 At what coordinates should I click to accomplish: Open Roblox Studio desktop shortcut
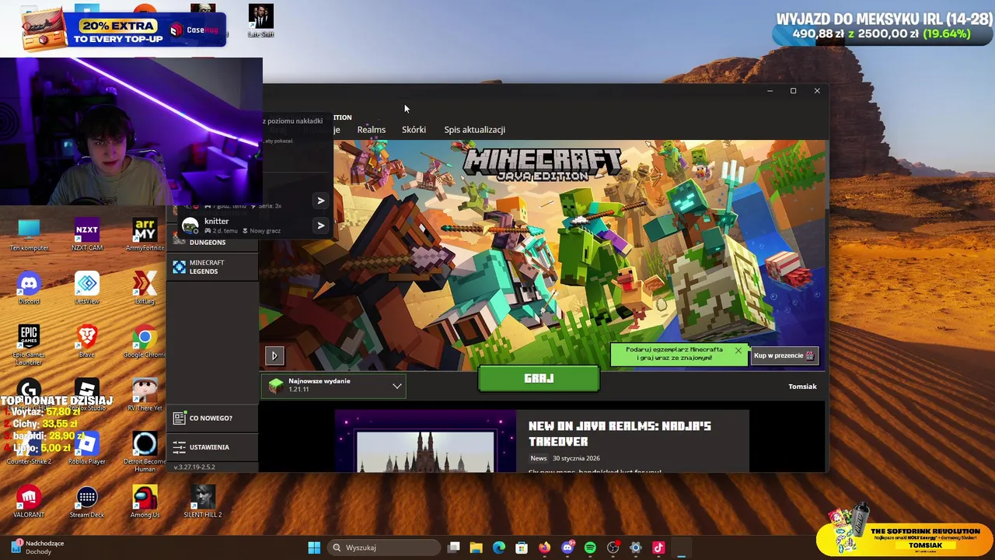(x=86, y=395)
